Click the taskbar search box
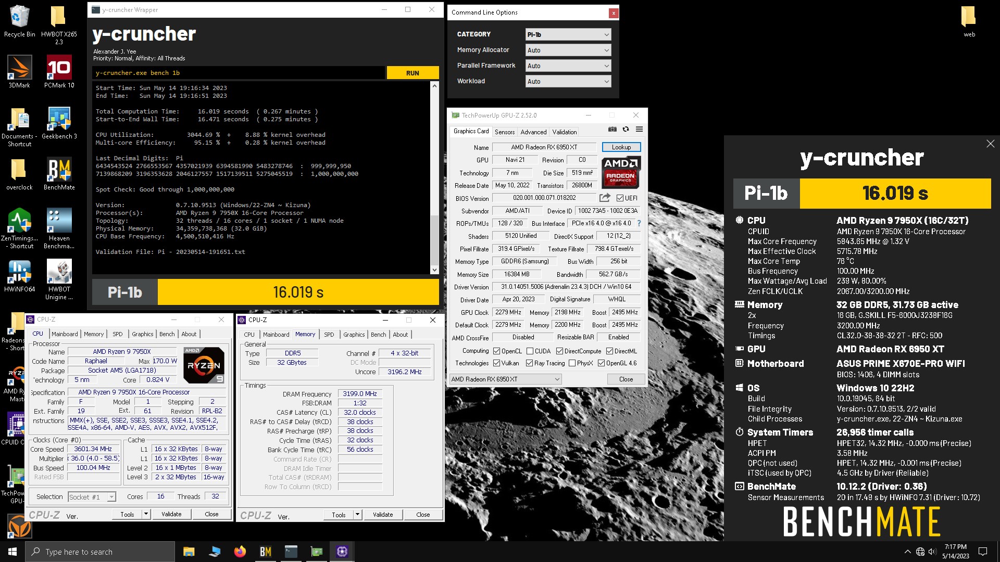Viewport: 1000px width, 562px height. coord(100,552)
